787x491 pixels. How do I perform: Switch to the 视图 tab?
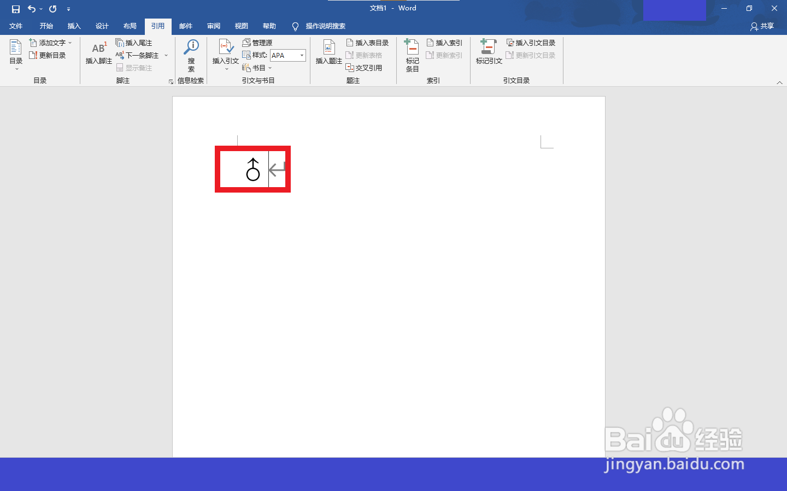[x=242, y=26]
